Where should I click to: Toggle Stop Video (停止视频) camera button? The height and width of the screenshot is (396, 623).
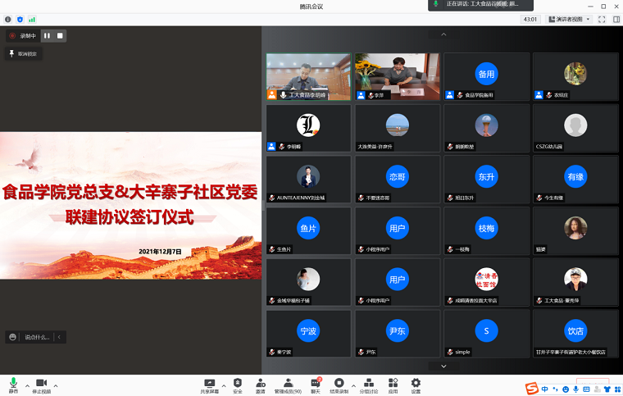[x=41, y=384]
